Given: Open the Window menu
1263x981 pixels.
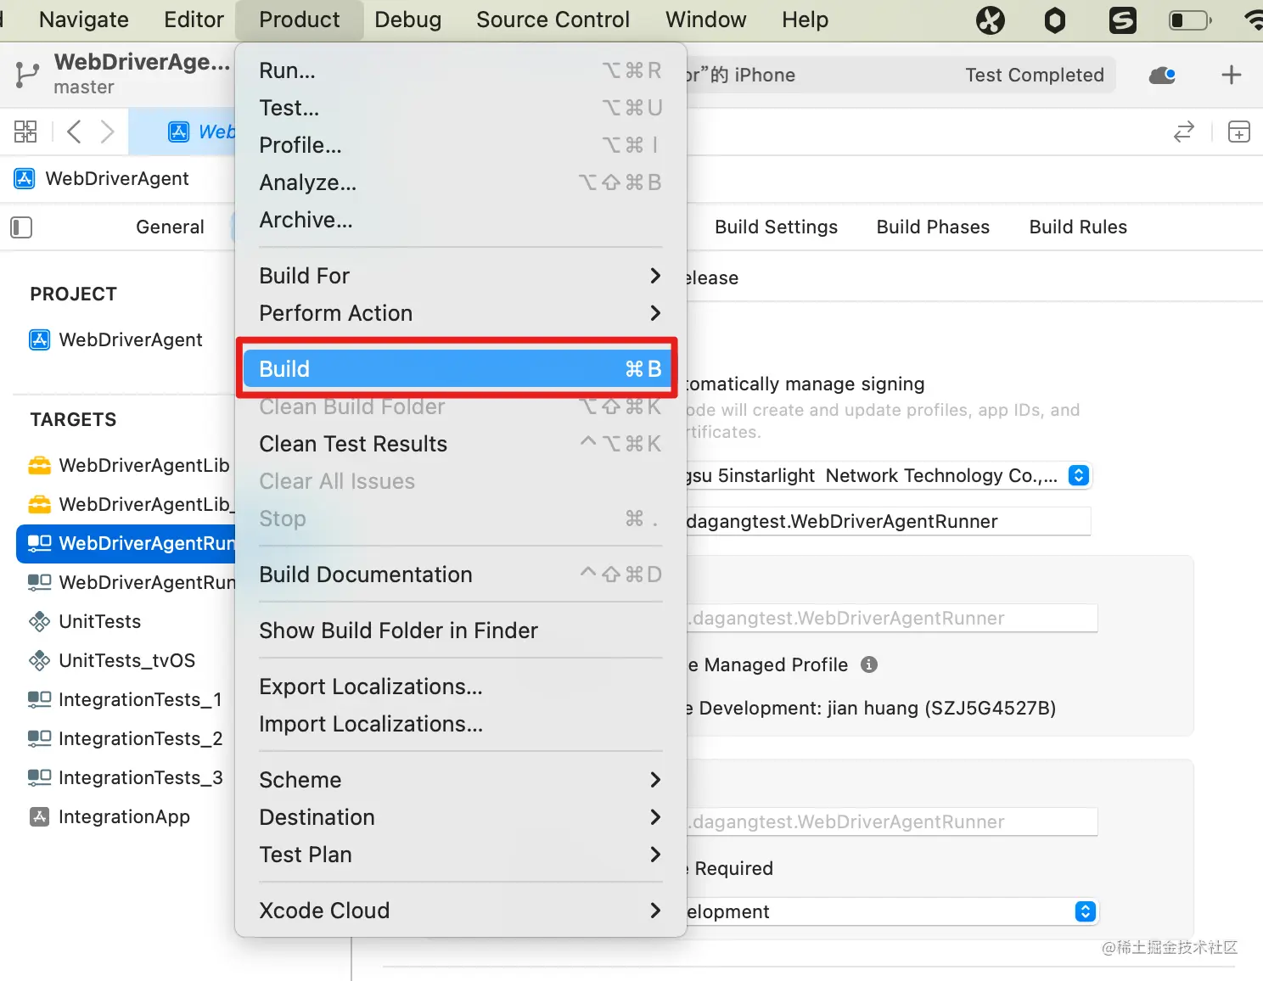Looking at the screenshot, I should (705, 20).
